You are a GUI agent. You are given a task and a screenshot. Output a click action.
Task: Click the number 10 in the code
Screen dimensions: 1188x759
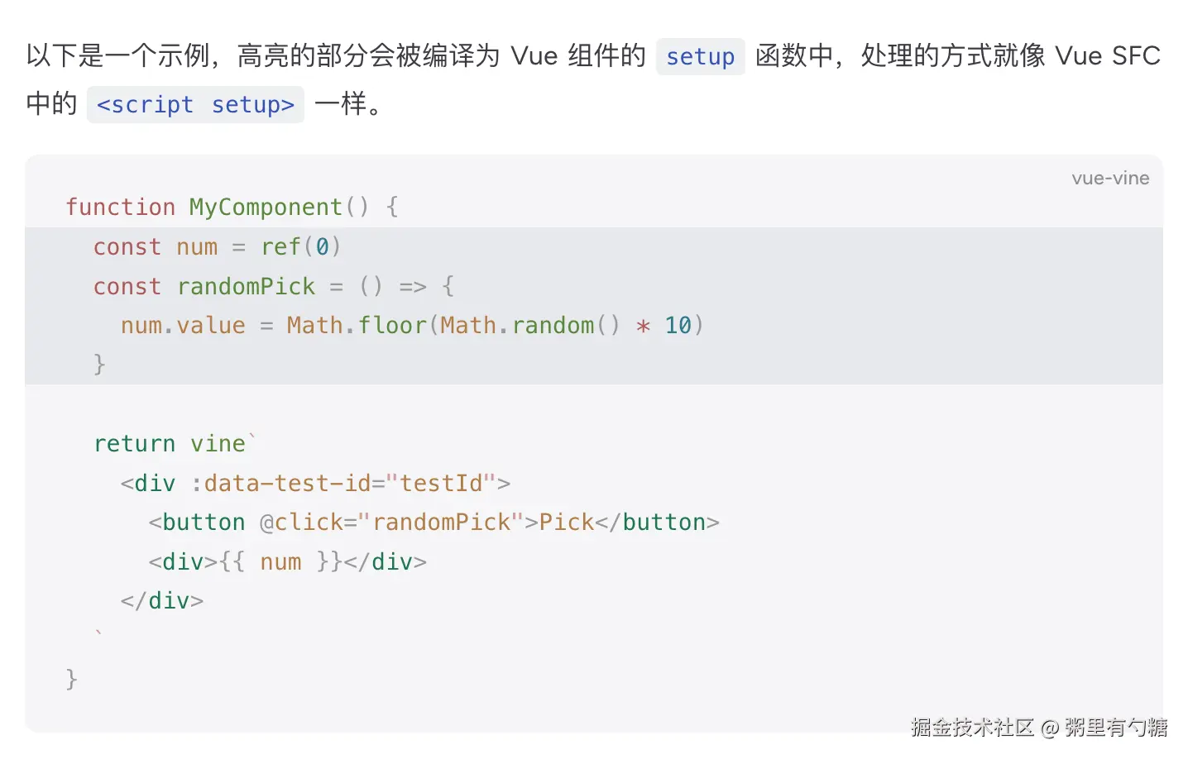678,325
